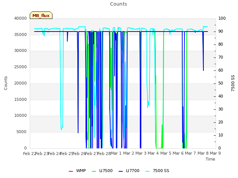Toggle the LI7700 legend entry
The image size is (238, 178).
129,171
